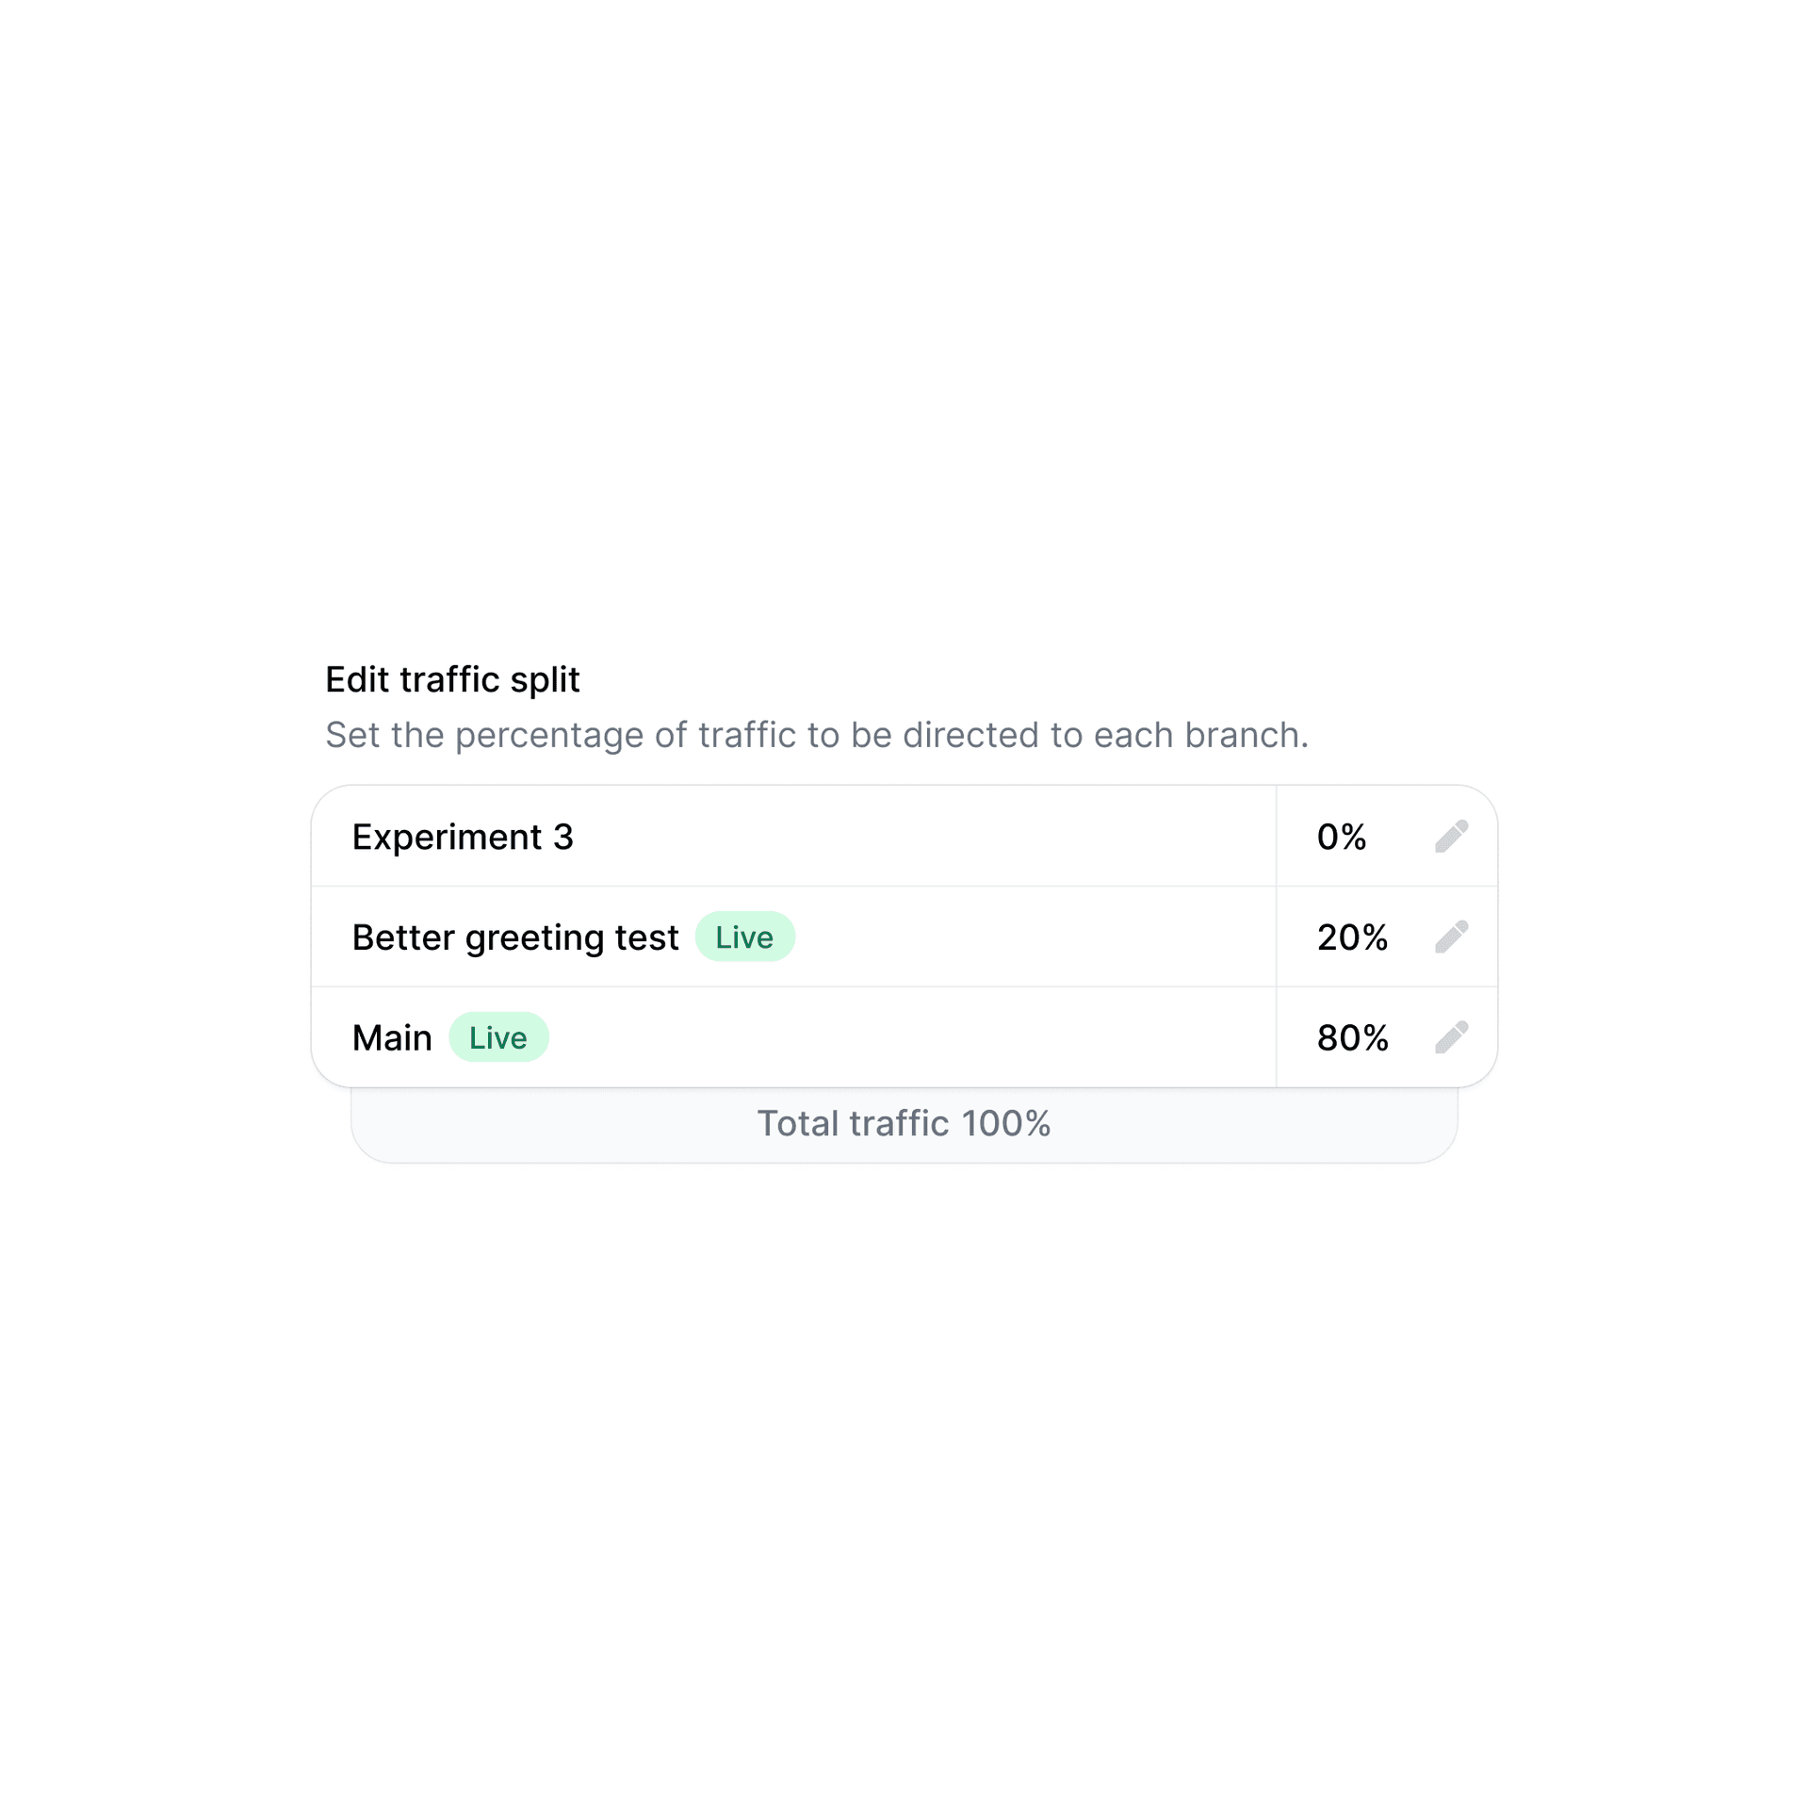Image resolution: width=1809 pixels, height=1809 pixels.
Task: Click the Total traffic label in footer
Action: click(853, 1123)
